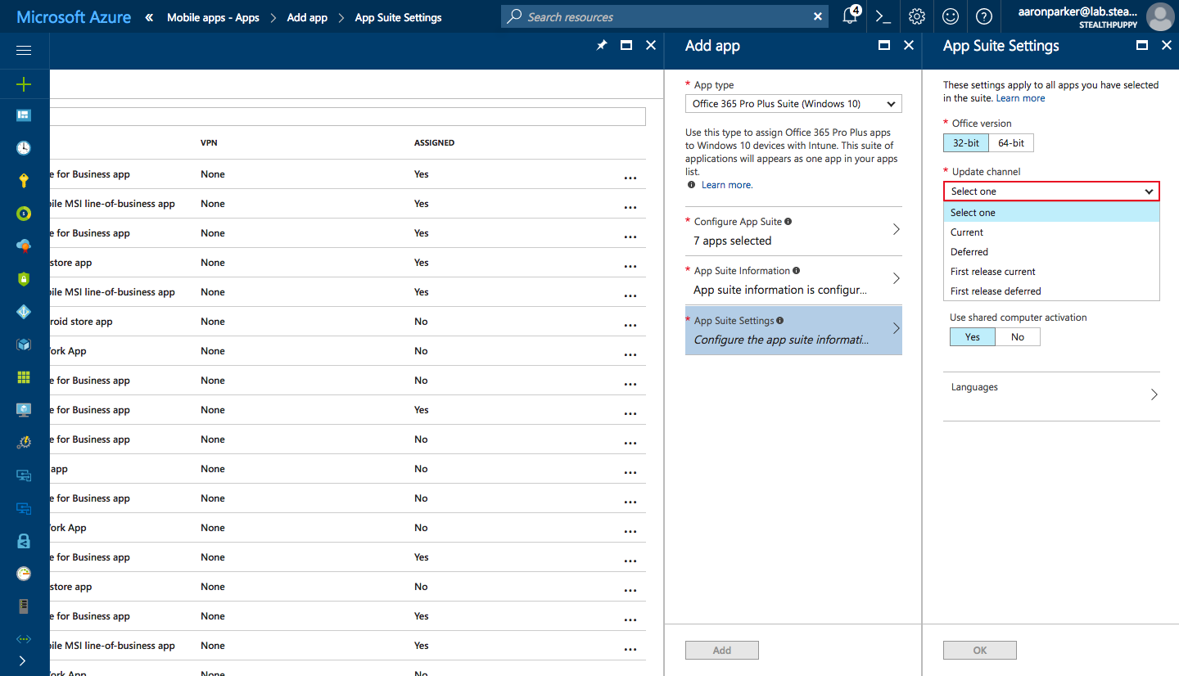The height and width of the screenshot is (676, 1179).
Task: Choose Select one option in dropdown list
Action: (1051, 213)
